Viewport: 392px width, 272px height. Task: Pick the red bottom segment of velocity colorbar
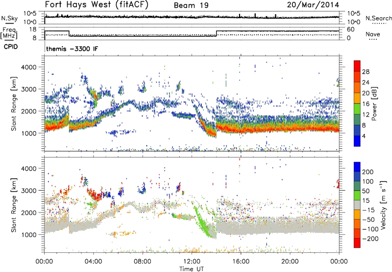click(x=357, y=243)
